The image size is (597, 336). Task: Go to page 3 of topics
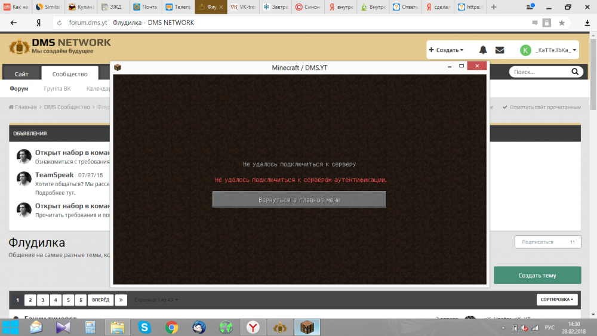42,300
